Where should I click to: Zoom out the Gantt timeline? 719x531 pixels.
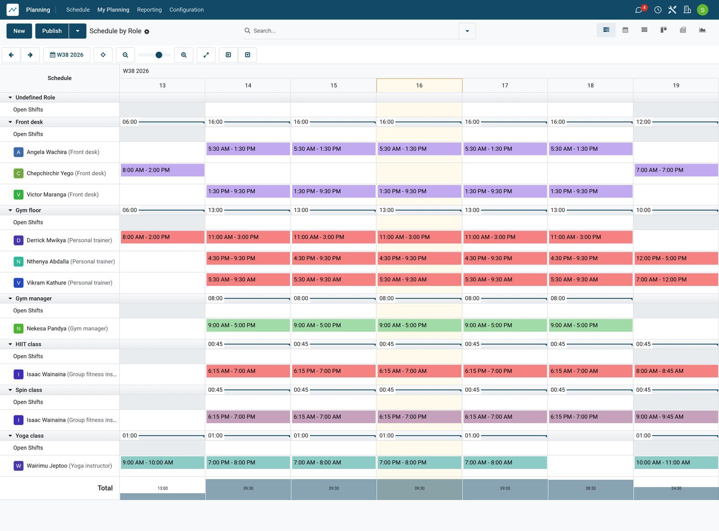[125, 55]
